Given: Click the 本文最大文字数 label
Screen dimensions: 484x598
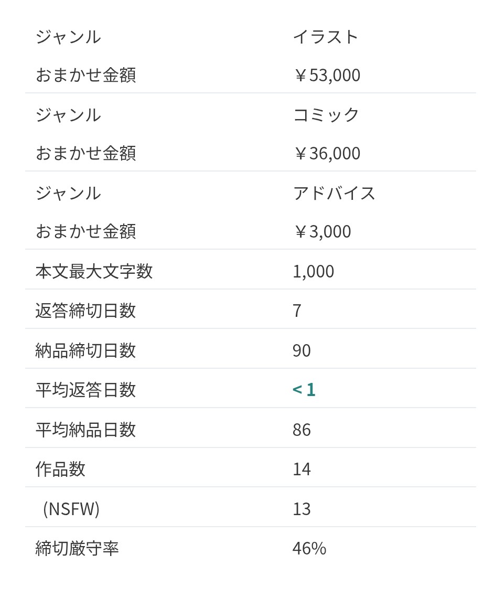Looking at the screenshot, I should [94, 271].
